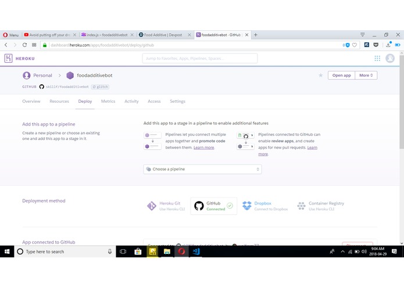
Task: Select GitHub deployment method
Action: (213, 206)
